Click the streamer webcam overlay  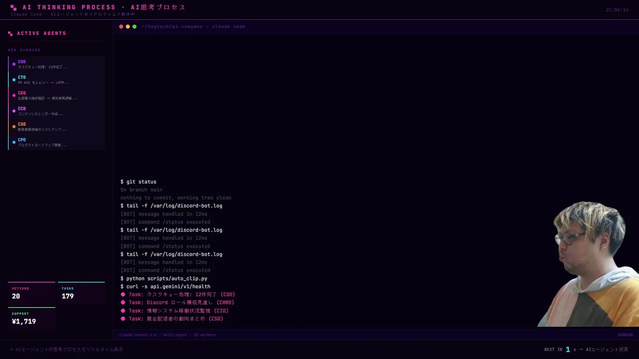point(588,264)
